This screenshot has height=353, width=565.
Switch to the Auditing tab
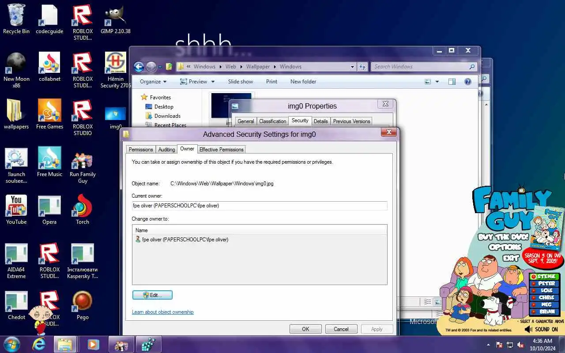166,150
